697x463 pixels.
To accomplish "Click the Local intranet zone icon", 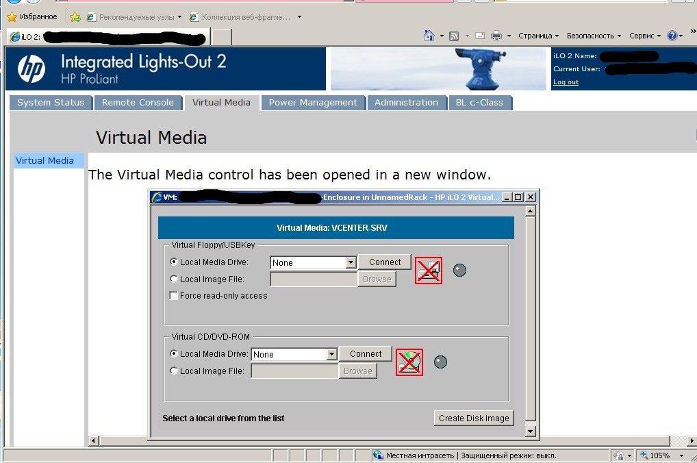I will pyautogui.click(x=378, y=455).
